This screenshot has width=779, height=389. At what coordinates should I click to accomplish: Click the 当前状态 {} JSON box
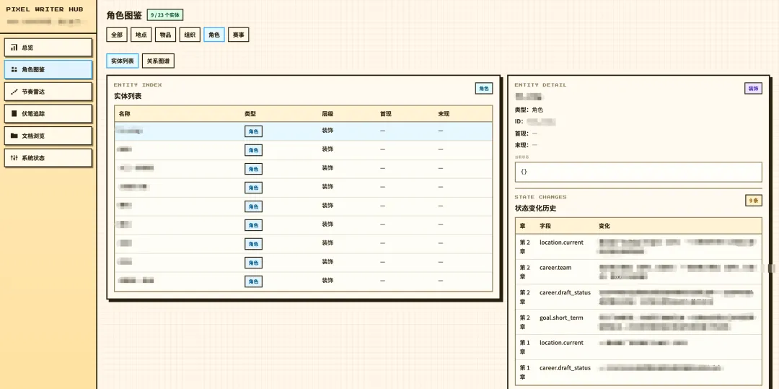coord(638,172)
